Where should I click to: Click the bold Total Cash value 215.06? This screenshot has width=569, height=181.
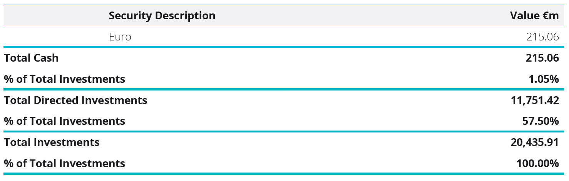point(542,58)
